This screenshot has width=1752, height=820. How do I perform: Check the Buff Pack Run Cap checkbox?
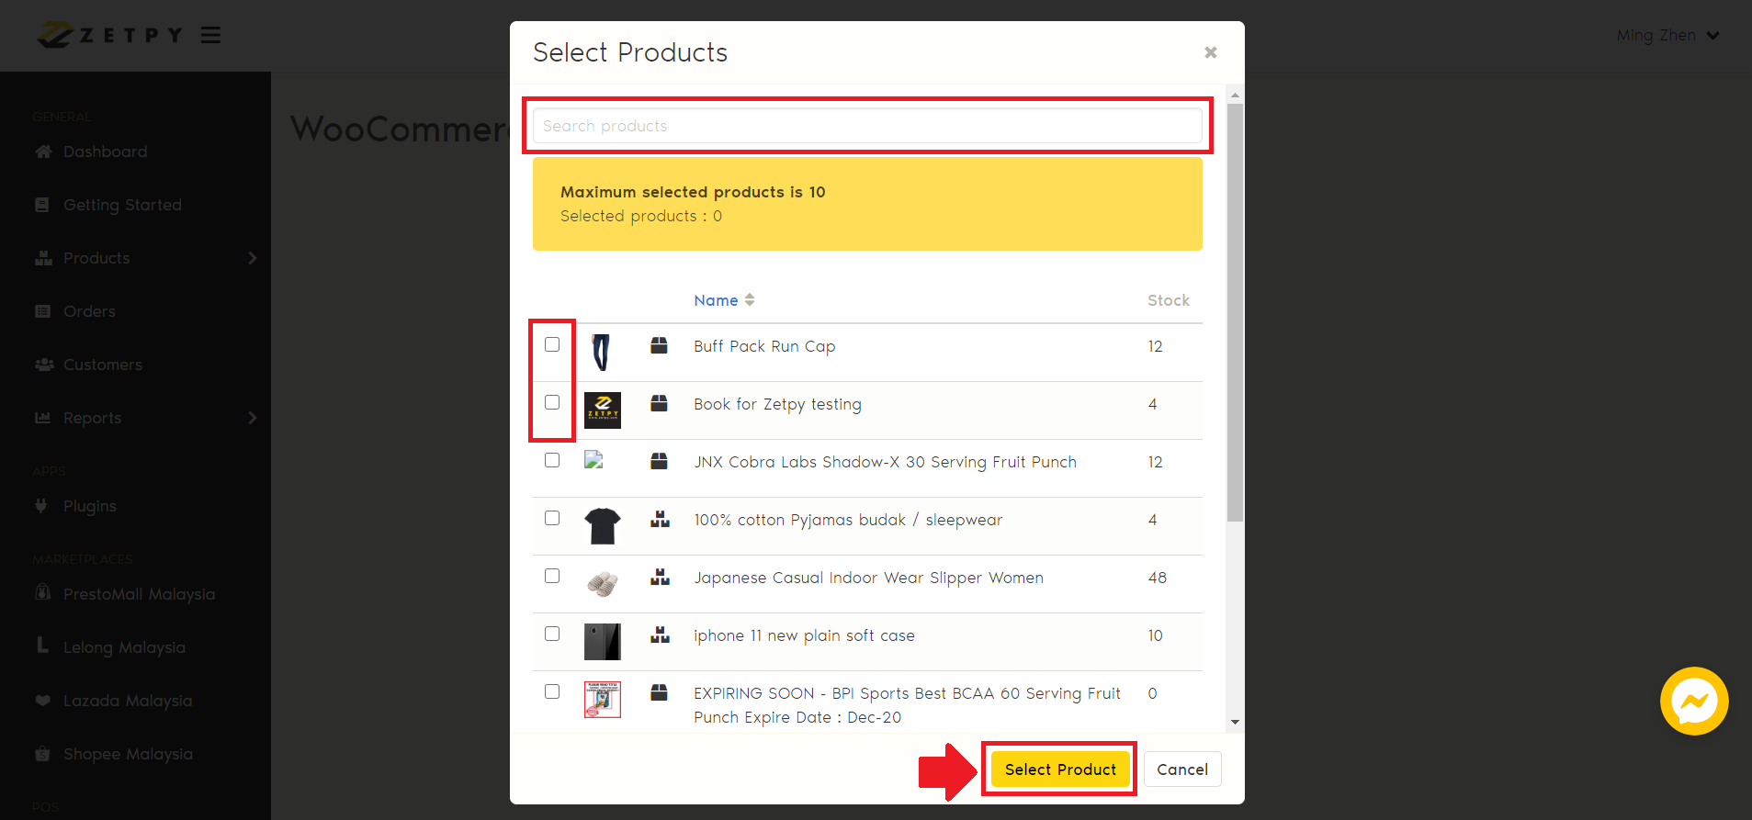click(x=552, y=344)
